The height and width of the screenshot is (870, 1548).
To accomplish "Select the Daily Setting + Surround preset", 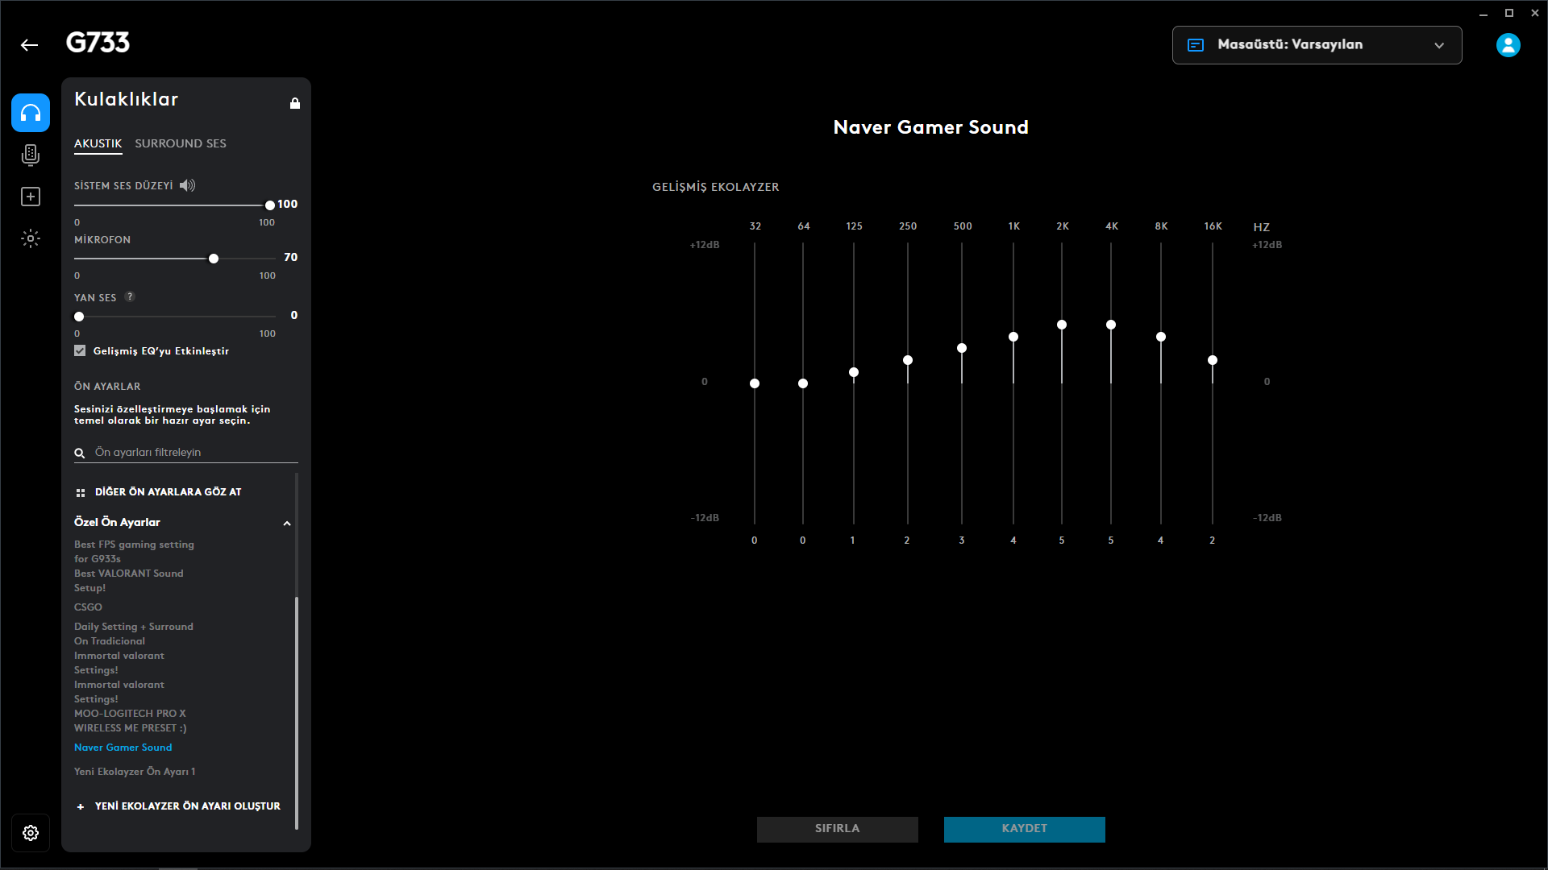I will coord(134,634).
